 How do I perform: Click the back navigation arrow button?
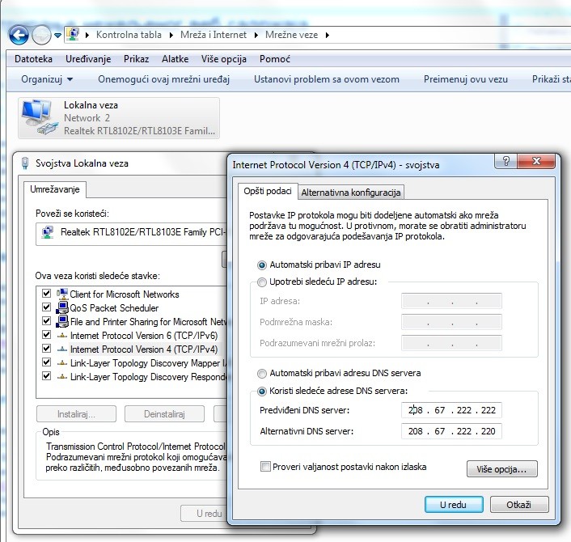click(19, 35)
